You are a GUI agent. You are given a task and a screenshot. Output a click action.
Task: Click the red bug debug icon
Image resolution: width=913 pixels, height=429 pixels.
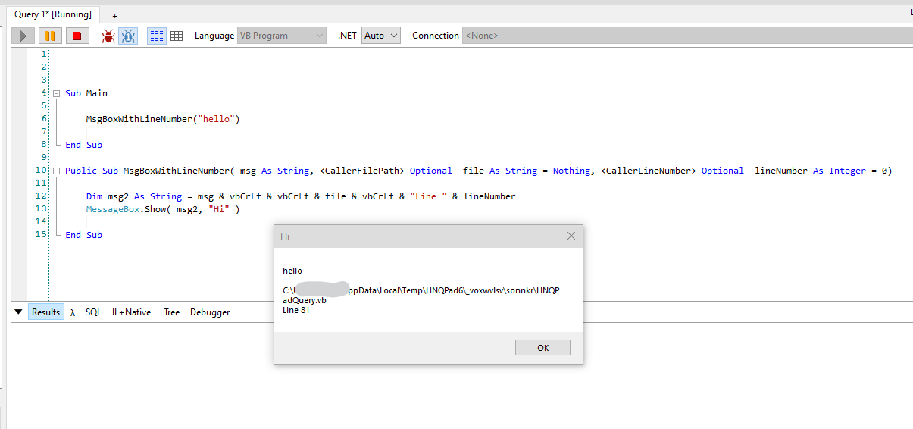click(108, 36)
